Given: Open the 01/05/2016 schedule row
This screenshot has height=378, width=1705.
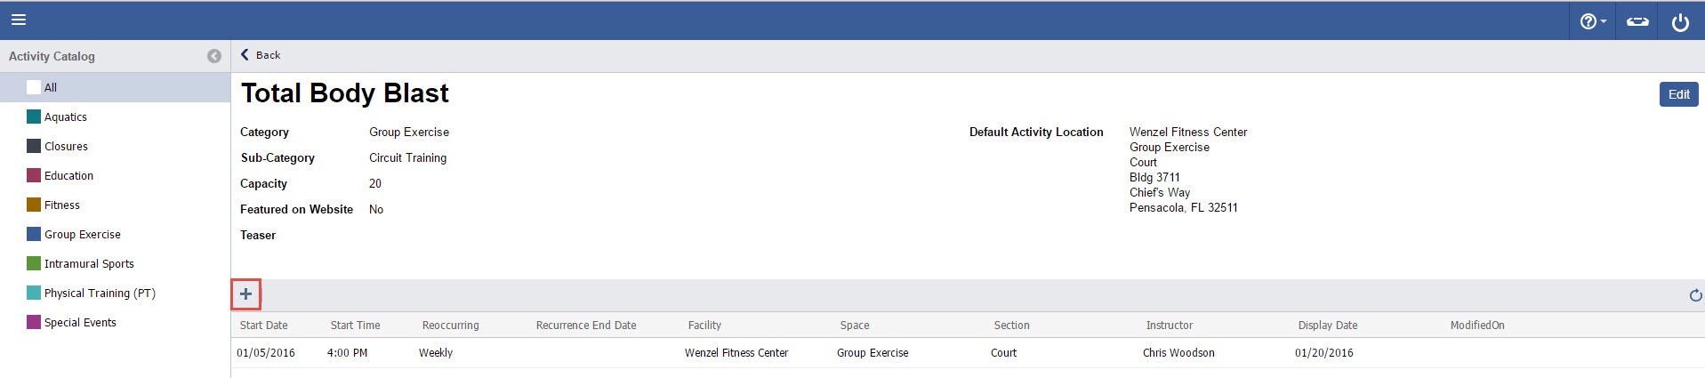Looking at the screenshot, I should click(x=266, y=353).
